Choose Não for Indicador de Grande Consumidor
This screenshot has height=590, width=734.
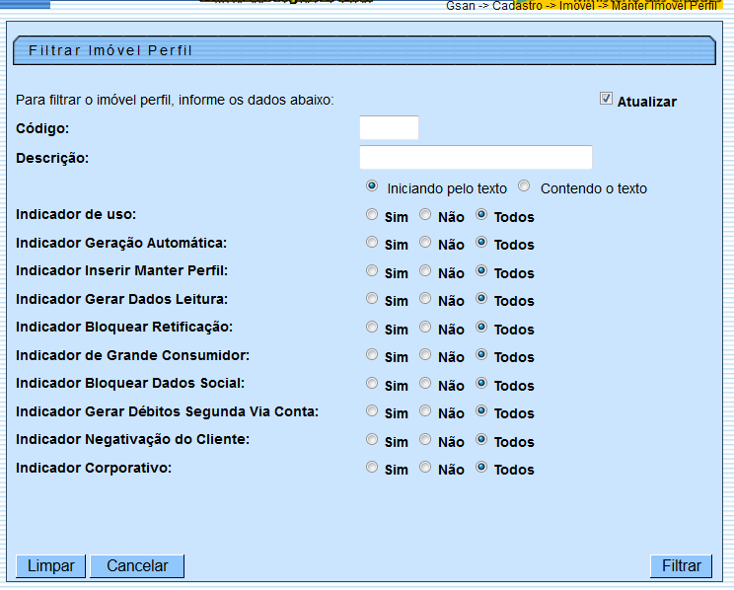425,354
